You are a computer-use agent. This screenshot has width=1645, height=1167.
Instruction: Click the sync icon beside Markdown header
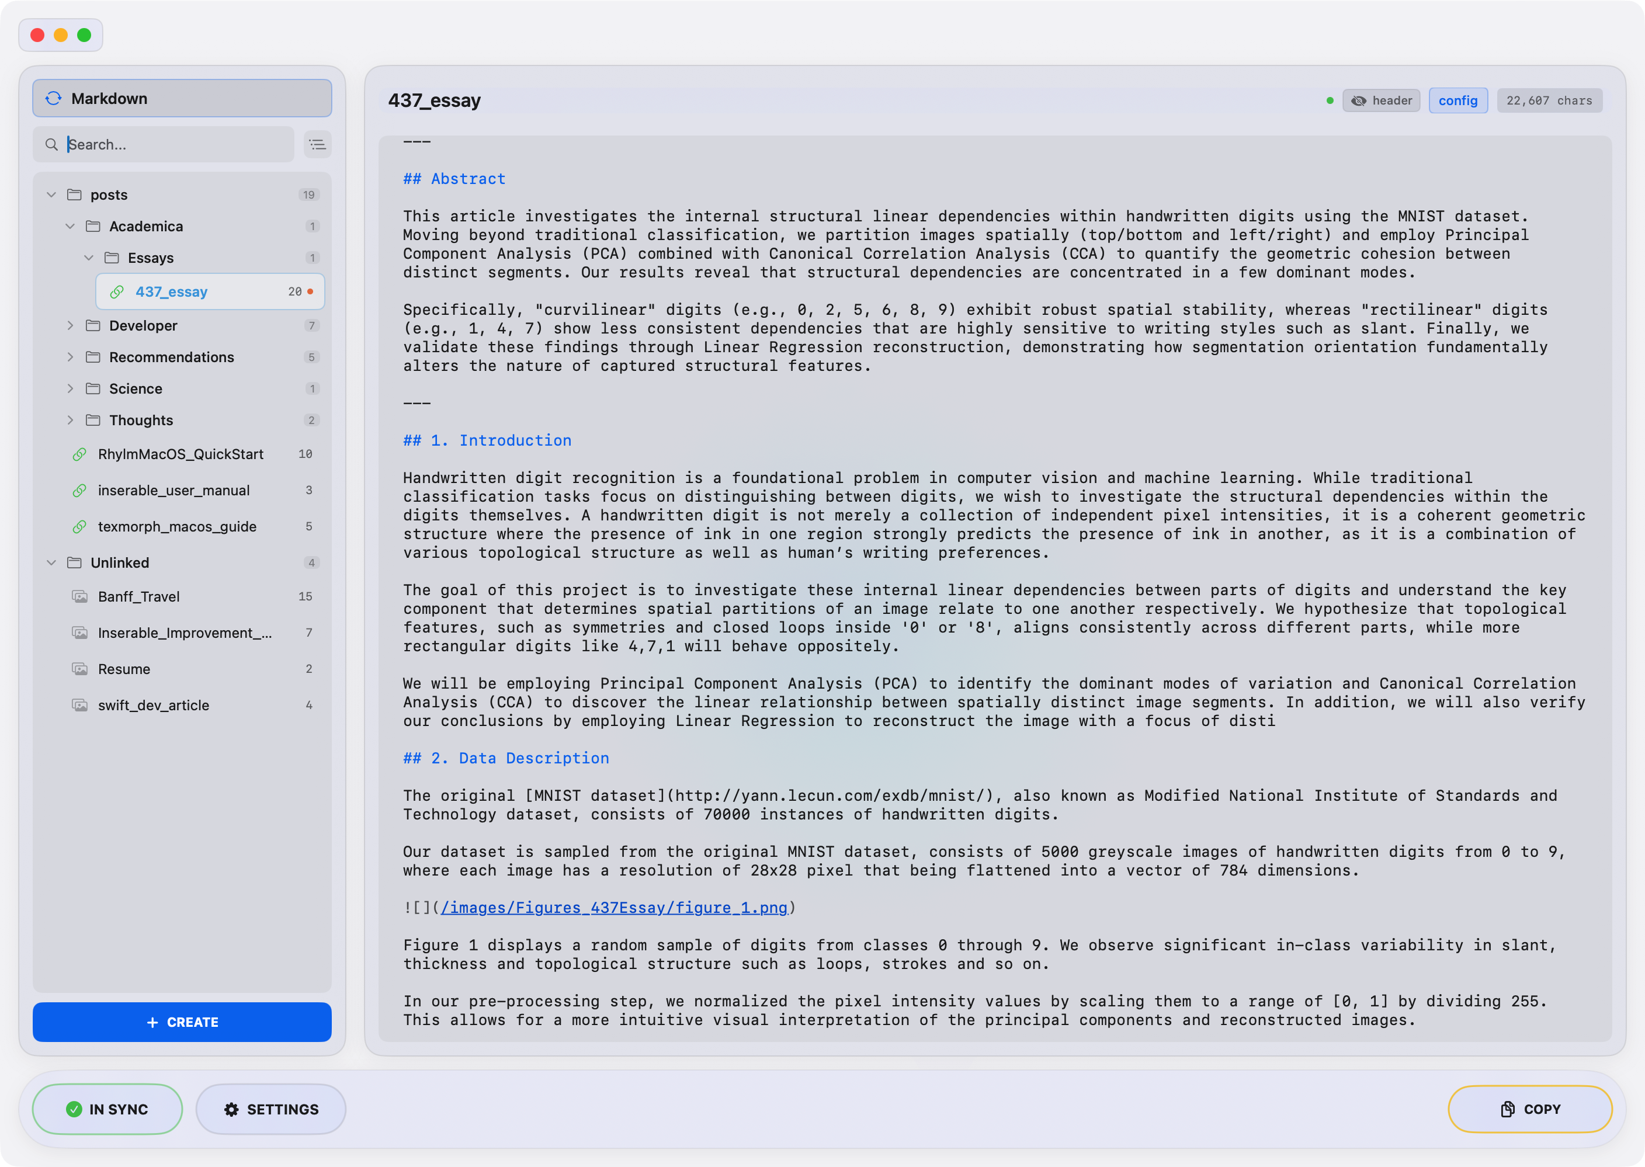click(x=53, y=98)
